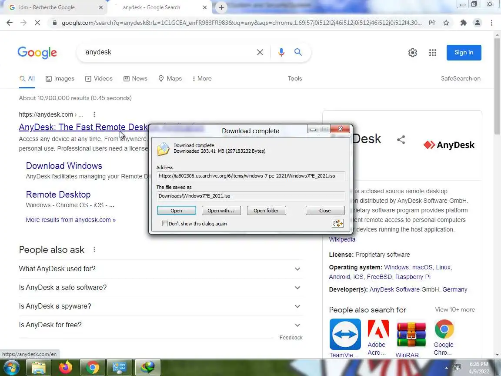Screen dimensions: 501x376
Task: Open options for anydesk.com result
Action: coord(94,114)
